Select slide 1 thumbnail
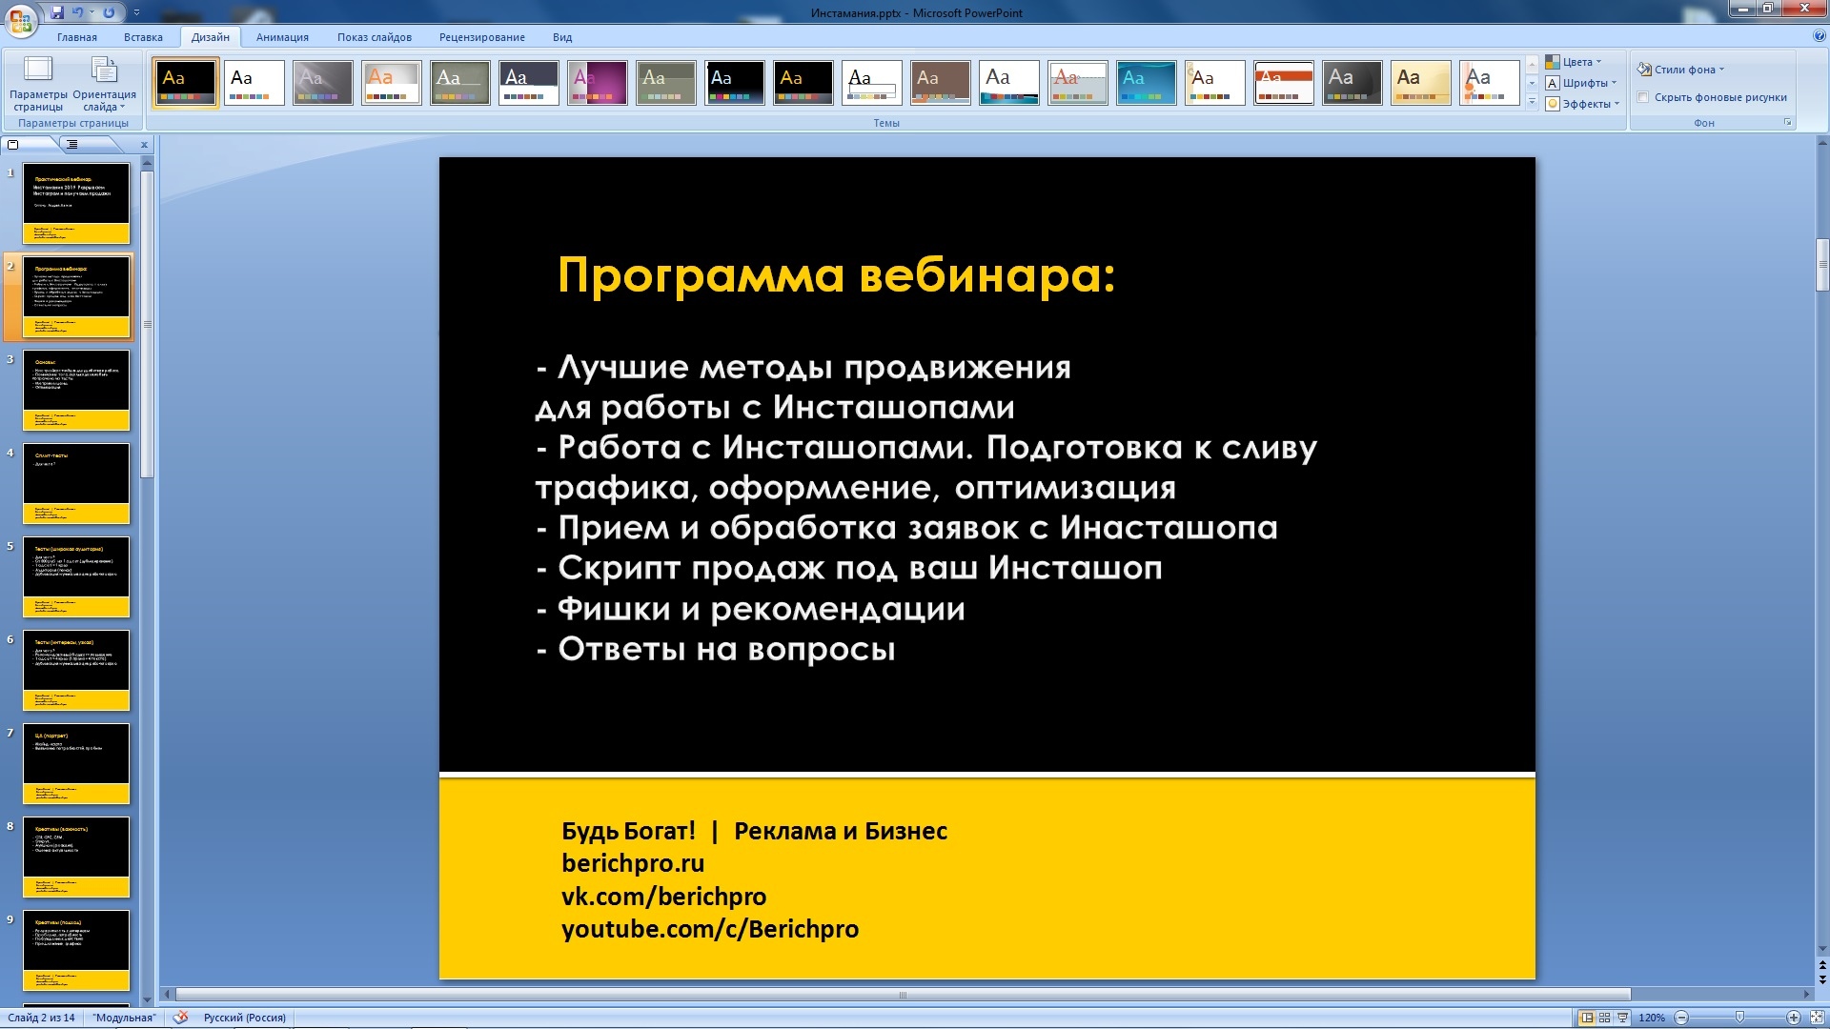 [76, 203]
